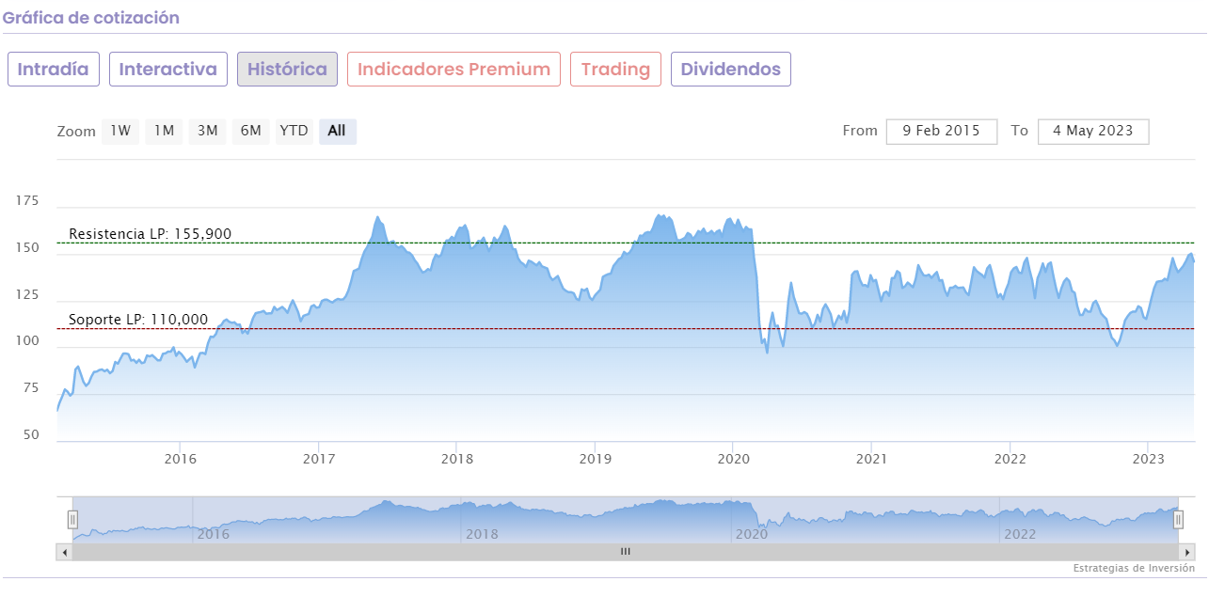Open the Interactiva chart tab
The width and height of the screenshot is (1209, 597).
[168, 70]
